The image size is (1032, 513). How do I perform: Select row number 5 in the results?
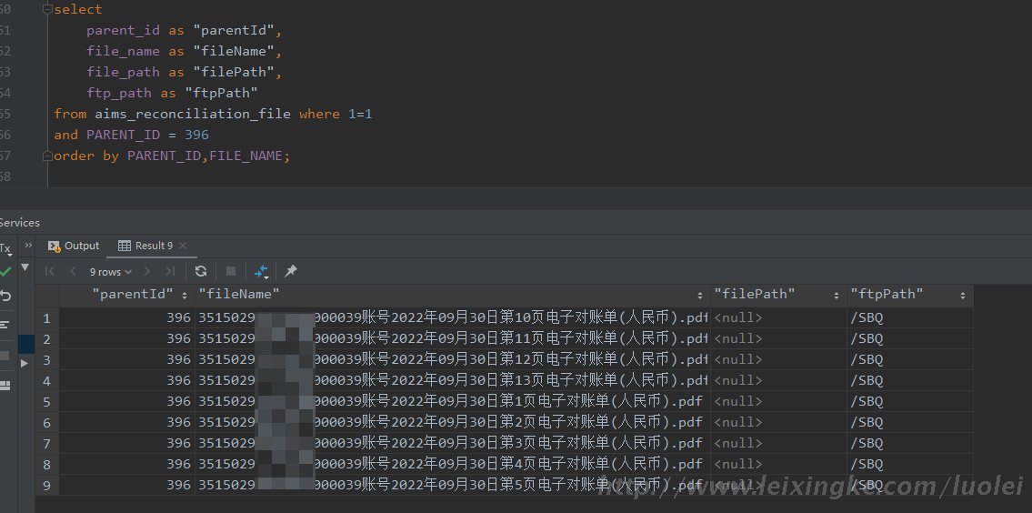46,401
